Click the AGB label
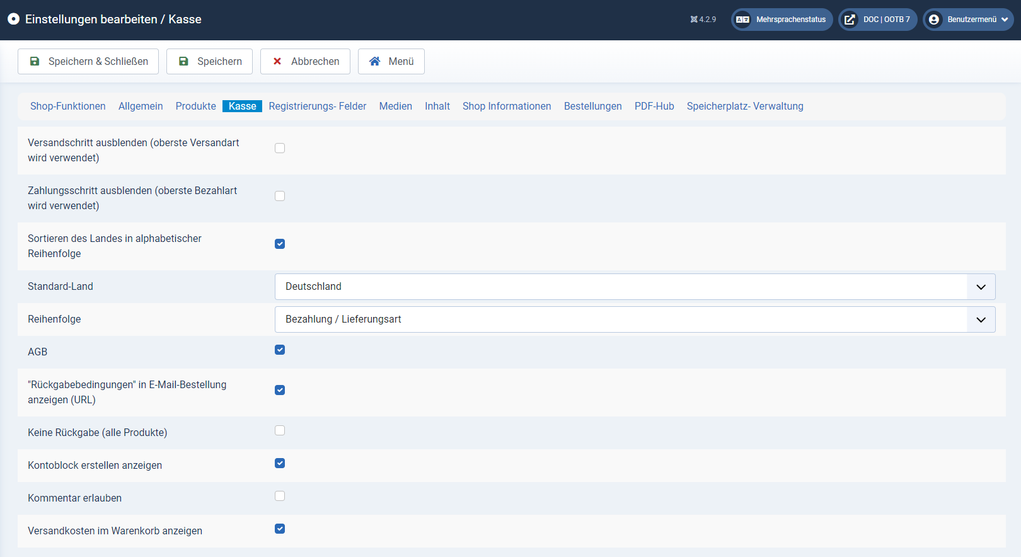The width and height of the screenshot is (1021, 557). pos(38,352)
